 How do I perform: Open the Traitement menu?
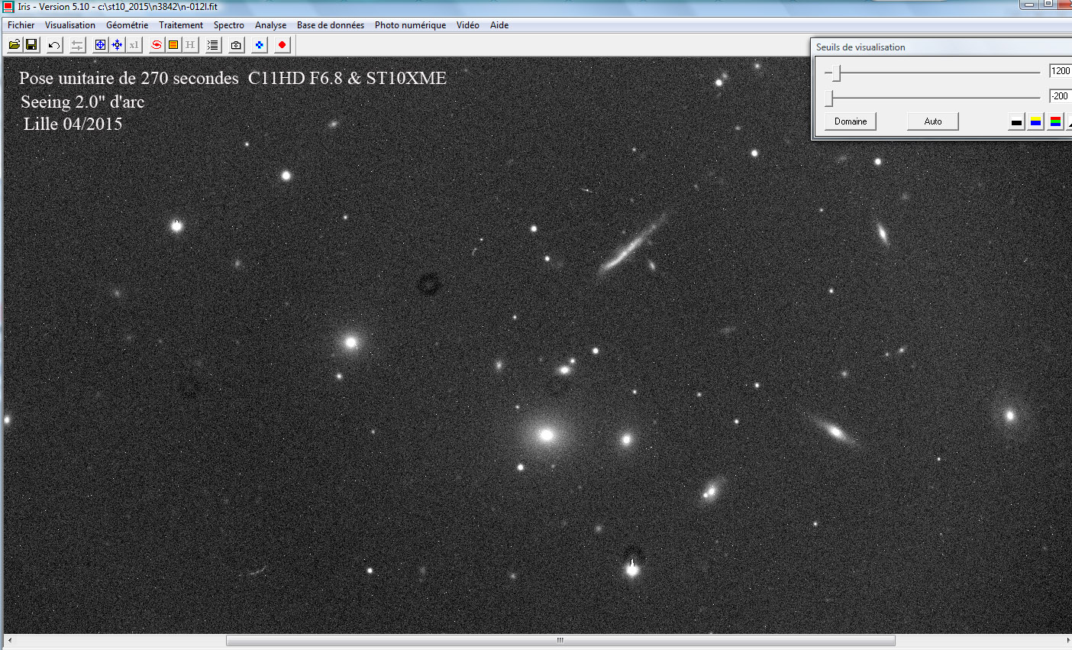click(181, 25)
